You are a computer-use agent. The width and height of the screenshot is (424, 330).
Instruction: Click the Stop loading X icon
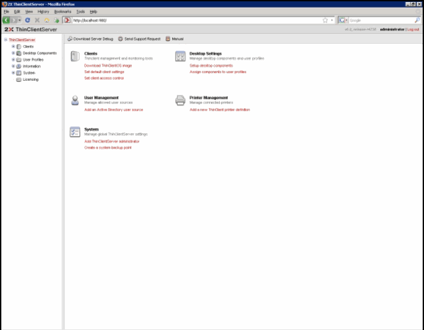pyautogui.click(x=37, y=21)
